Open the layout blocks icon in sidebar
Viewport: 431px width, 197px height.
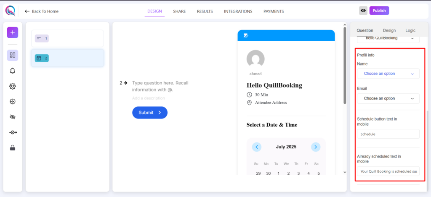12,55
